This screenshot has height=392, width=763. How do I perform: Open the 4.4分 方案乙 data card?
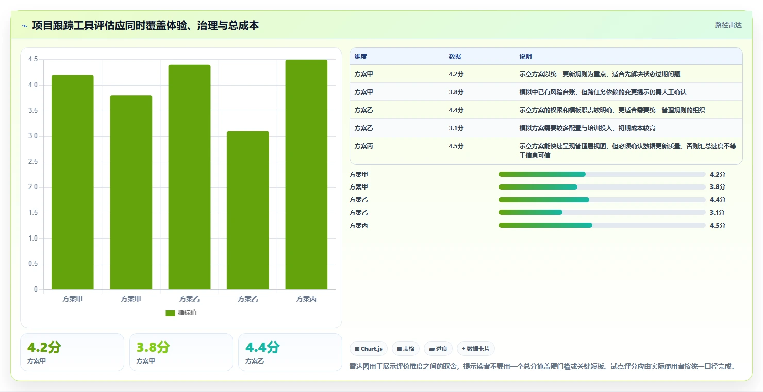[x=290, y=352]
